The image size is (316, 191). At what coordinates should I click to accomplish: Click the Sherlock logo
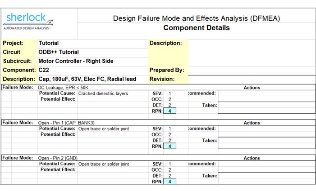(28, 21)
